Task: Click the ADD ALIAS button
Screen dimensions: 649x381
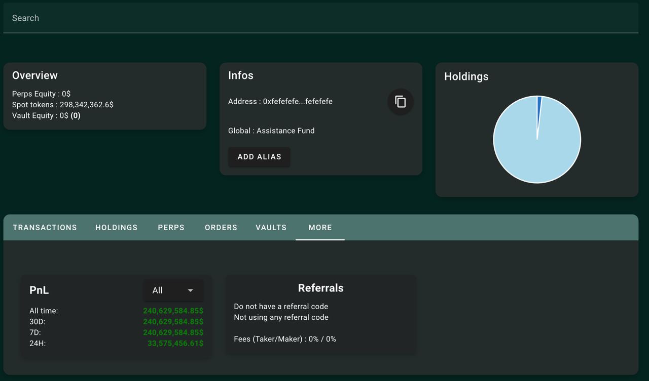Action: [259, 157]
